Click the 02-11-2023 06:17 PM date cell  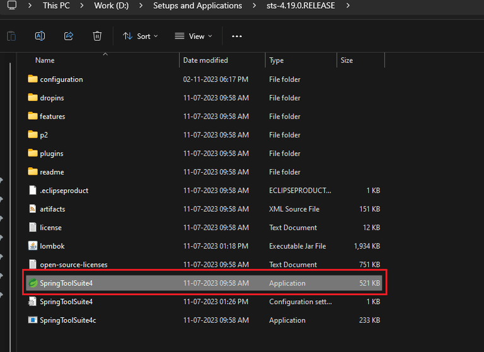pos(216,79)
